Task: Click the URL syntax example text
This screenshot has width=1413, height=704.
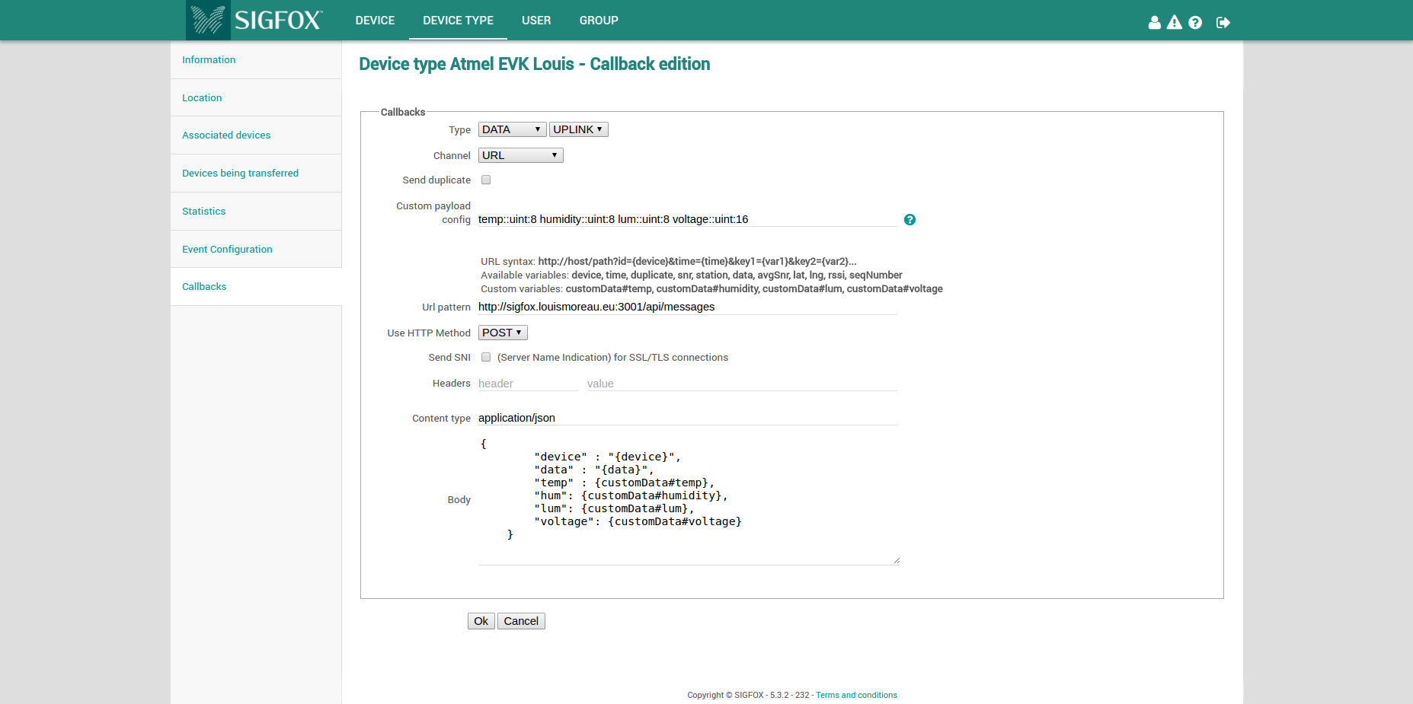Action: [x=697, y=261]
